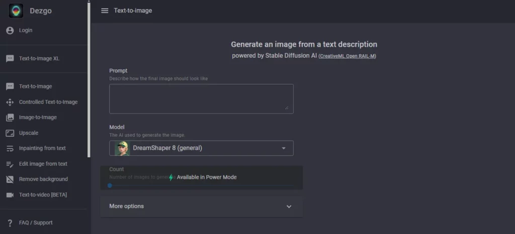The image size is (515, 234).
Task: Click 'Describe how the final image should look like'
Action: (158, 79)
